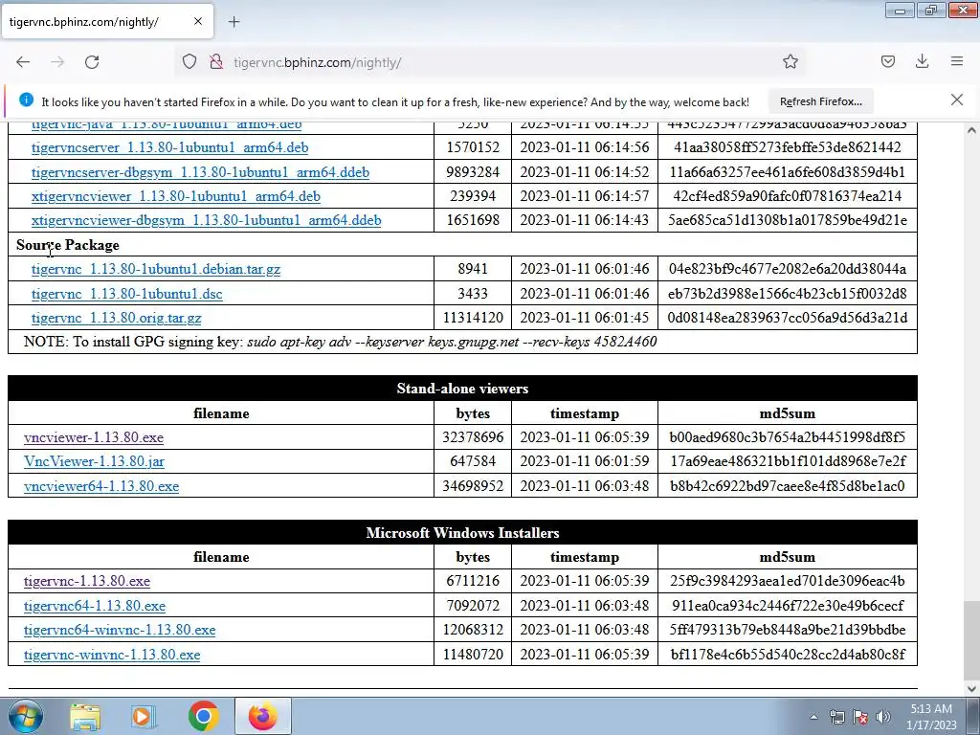Open the Windows Start menu
The width and height of the screenshot is (980, 735).
click(x=25, y=716)
